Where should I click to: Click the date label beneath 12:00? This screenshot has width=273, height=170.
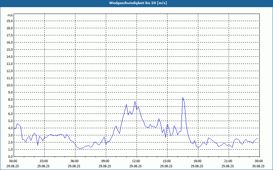pos(136,166)
